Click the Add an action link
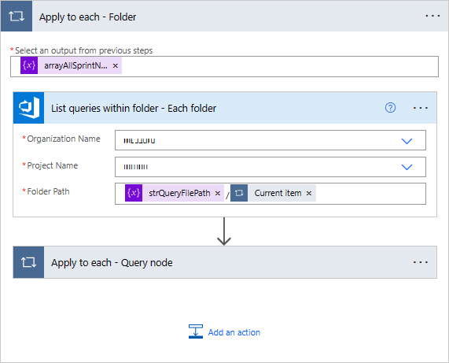449x363 pixels. pos(234,332)
